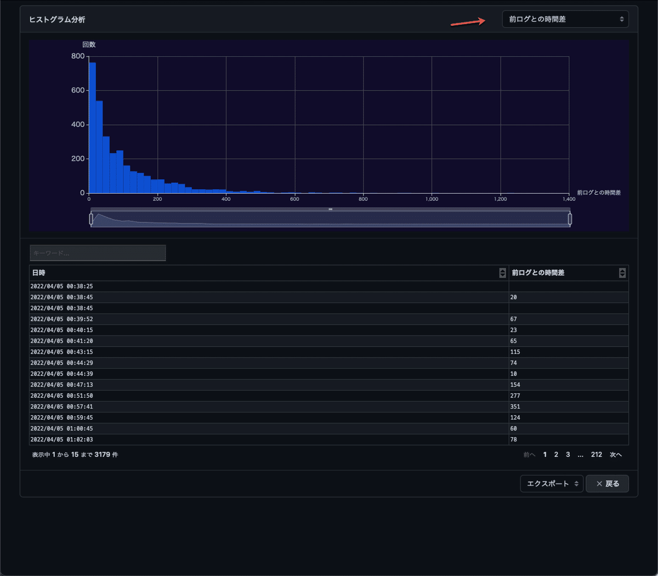Select row 2022/04/05 00:40:15
658x576 pixels.
click(329, 330)
